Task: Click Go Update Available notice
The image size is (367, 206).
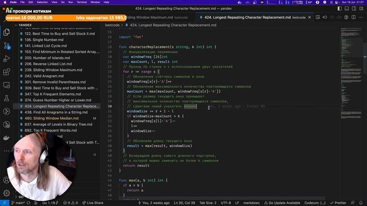Action: pyautogui.click(x=282, y=203)
